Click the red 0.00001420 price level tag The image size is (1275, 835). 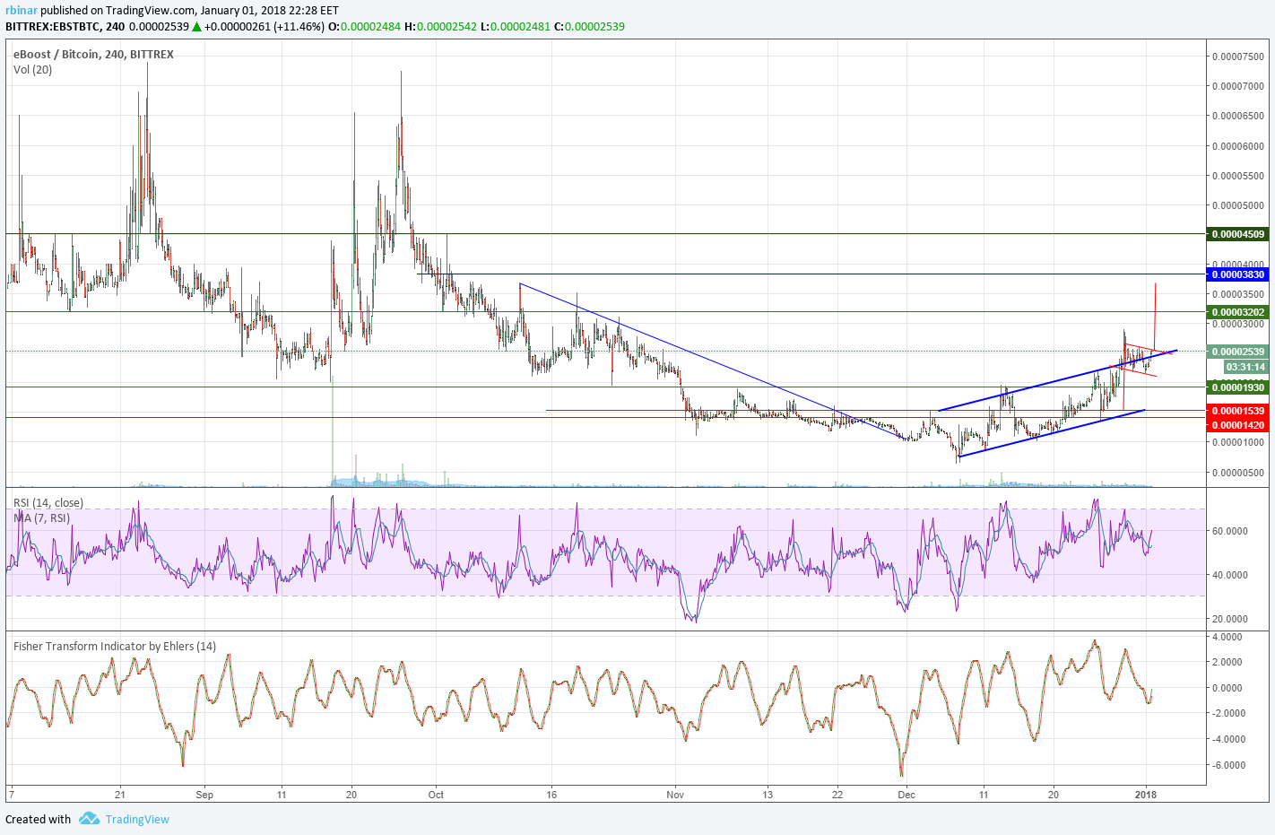click(1238, 425)
